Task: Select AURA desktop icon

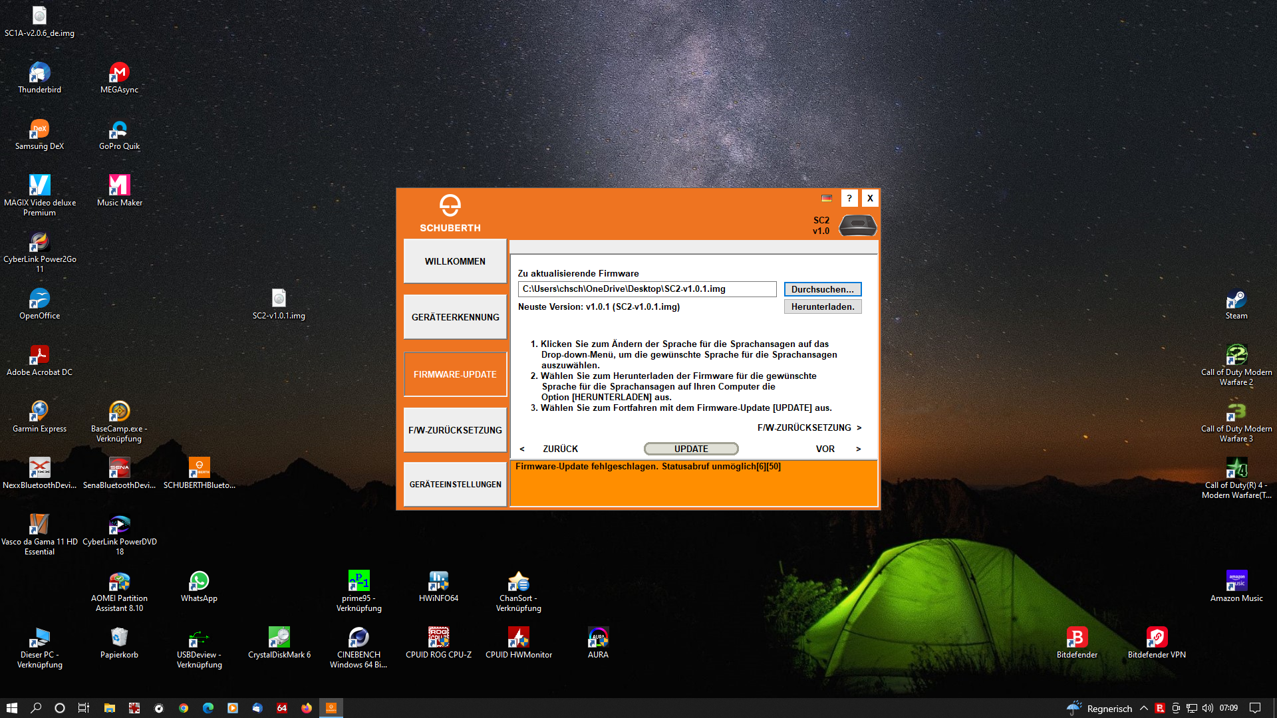Action: [x=598, y=643]
